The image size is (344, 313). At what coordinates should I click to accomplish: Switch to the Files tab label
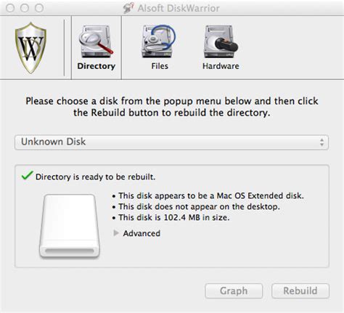160,66
